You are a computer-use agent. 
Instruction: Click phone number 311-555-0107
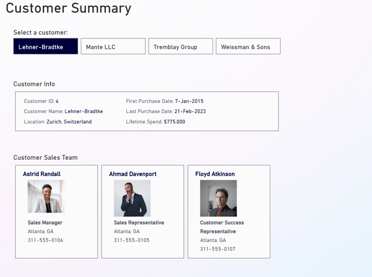pyautogui.click(x=218, y=249)
